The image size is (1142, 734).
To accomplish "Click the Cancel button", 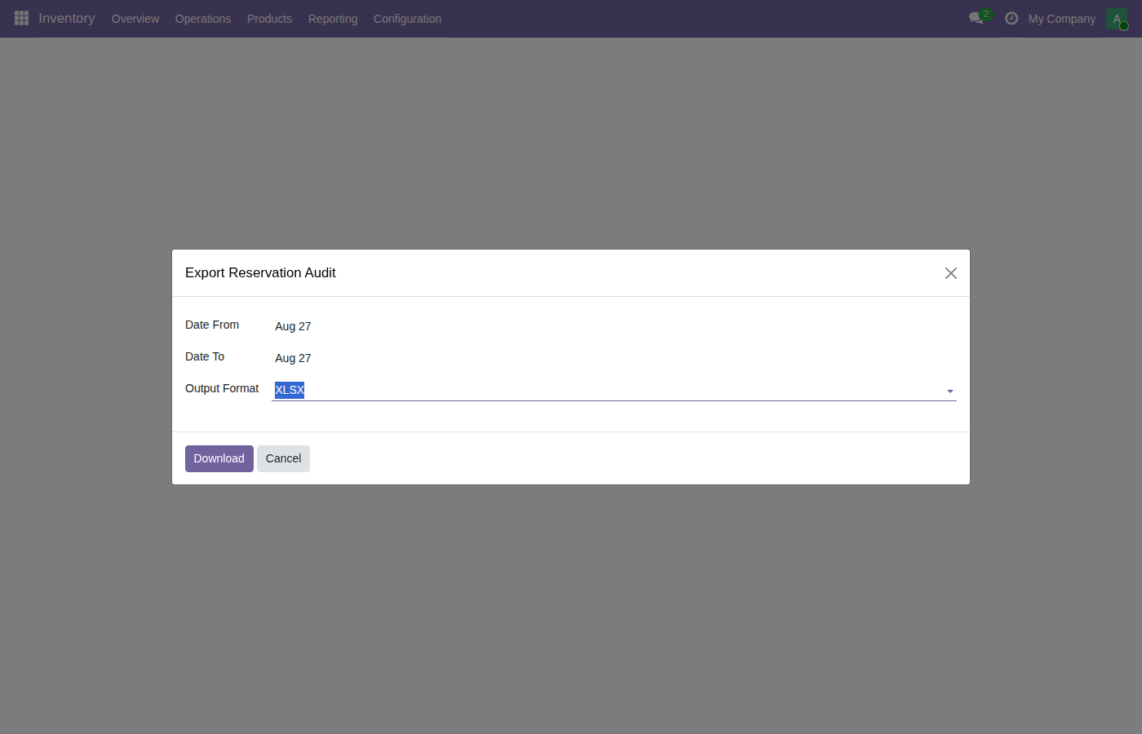I will tap(283, 458).
